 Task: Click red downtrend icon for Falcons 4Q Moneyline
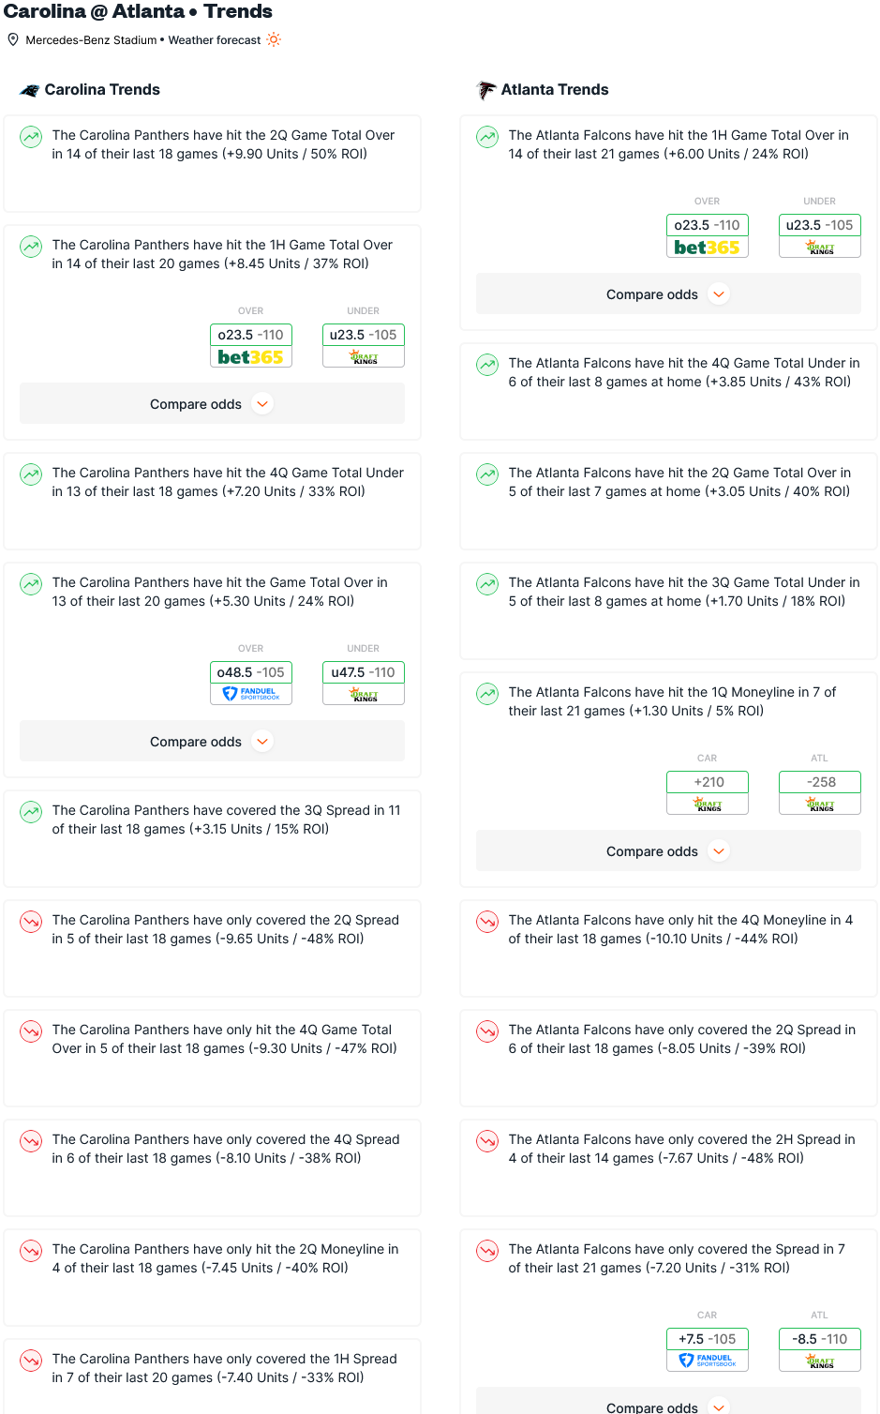click(x=487, y=922)
